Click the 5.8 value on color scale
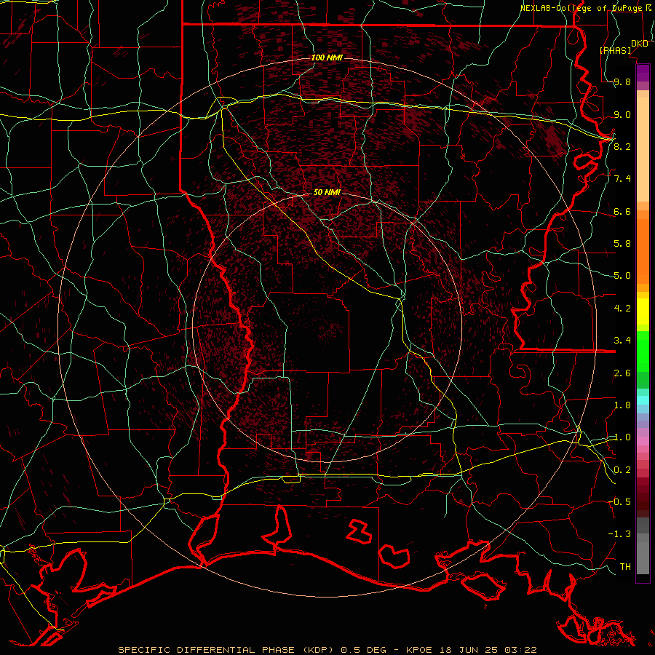 622,244
